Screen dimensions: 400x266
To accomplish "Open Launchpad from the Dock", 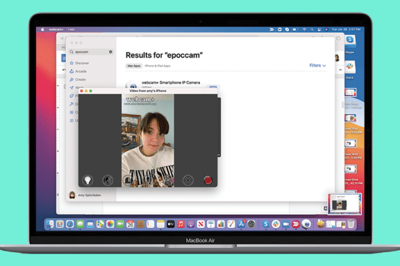I will [x=60, y=224].
